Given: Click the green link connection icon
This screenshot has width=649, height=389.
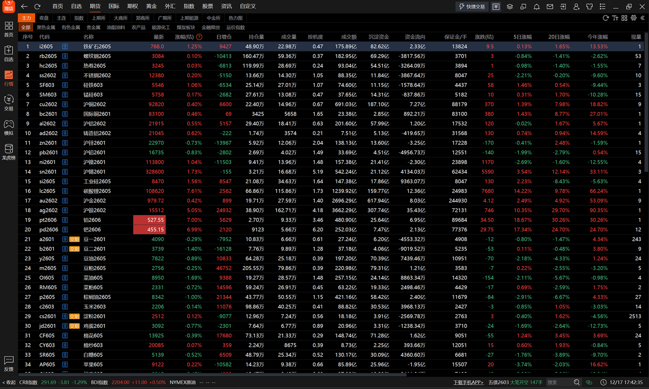Looking at the screenshot, I should click(x=589, y=382).
